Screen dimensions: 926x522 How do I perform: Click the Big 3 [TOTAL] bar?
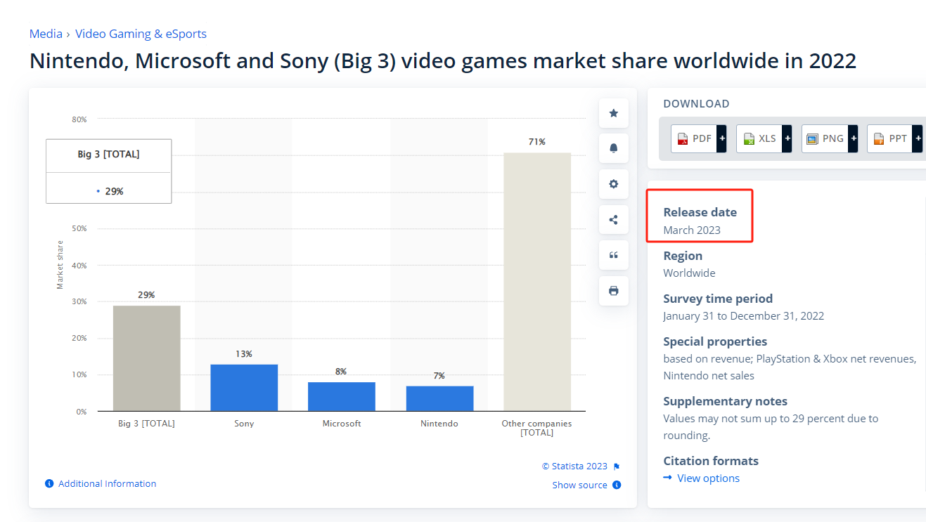(146, 358)
